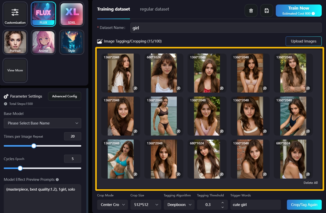The width and height of the screenshot is (326, 213).
Task: Pick the Portrait model category
Action: 15,42
